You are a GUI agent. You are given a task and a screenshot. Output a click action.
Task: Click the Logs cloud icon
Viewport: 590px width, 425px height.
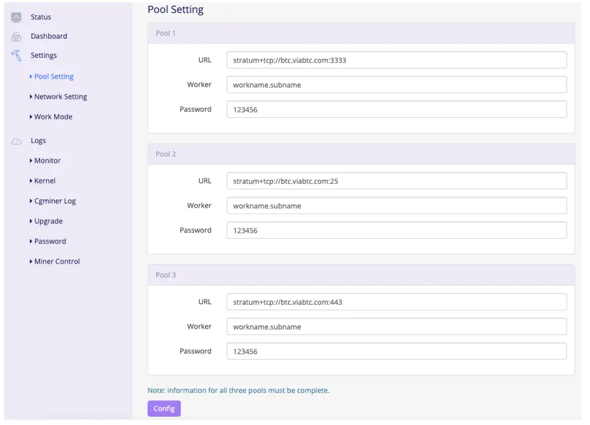[16, 141]
